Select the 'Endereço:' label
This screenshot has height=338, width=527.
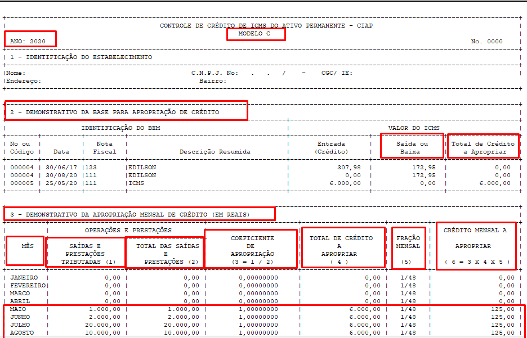click(x=24, y=81)
